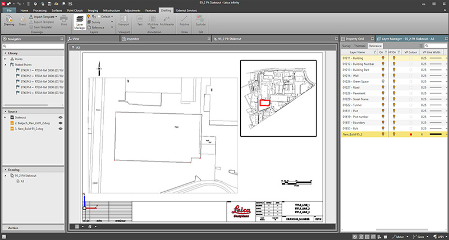Viewport: 449px width, 240px height.
Task: Open the Import Template dropdown
Action: coord(55,17)
